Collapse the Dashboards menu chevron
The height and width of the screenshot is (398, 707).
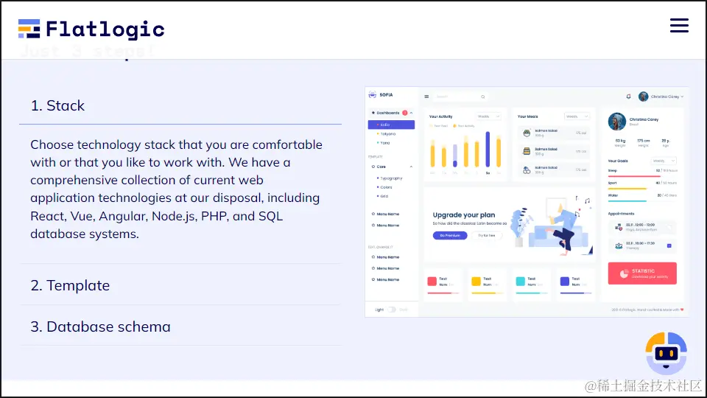tap(411, 113)
